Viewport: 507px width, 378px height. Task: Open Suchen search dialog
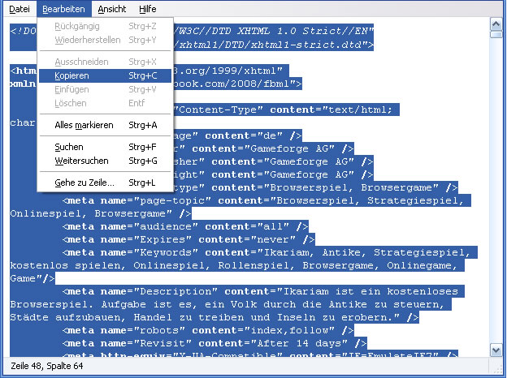tap(105, 147)
